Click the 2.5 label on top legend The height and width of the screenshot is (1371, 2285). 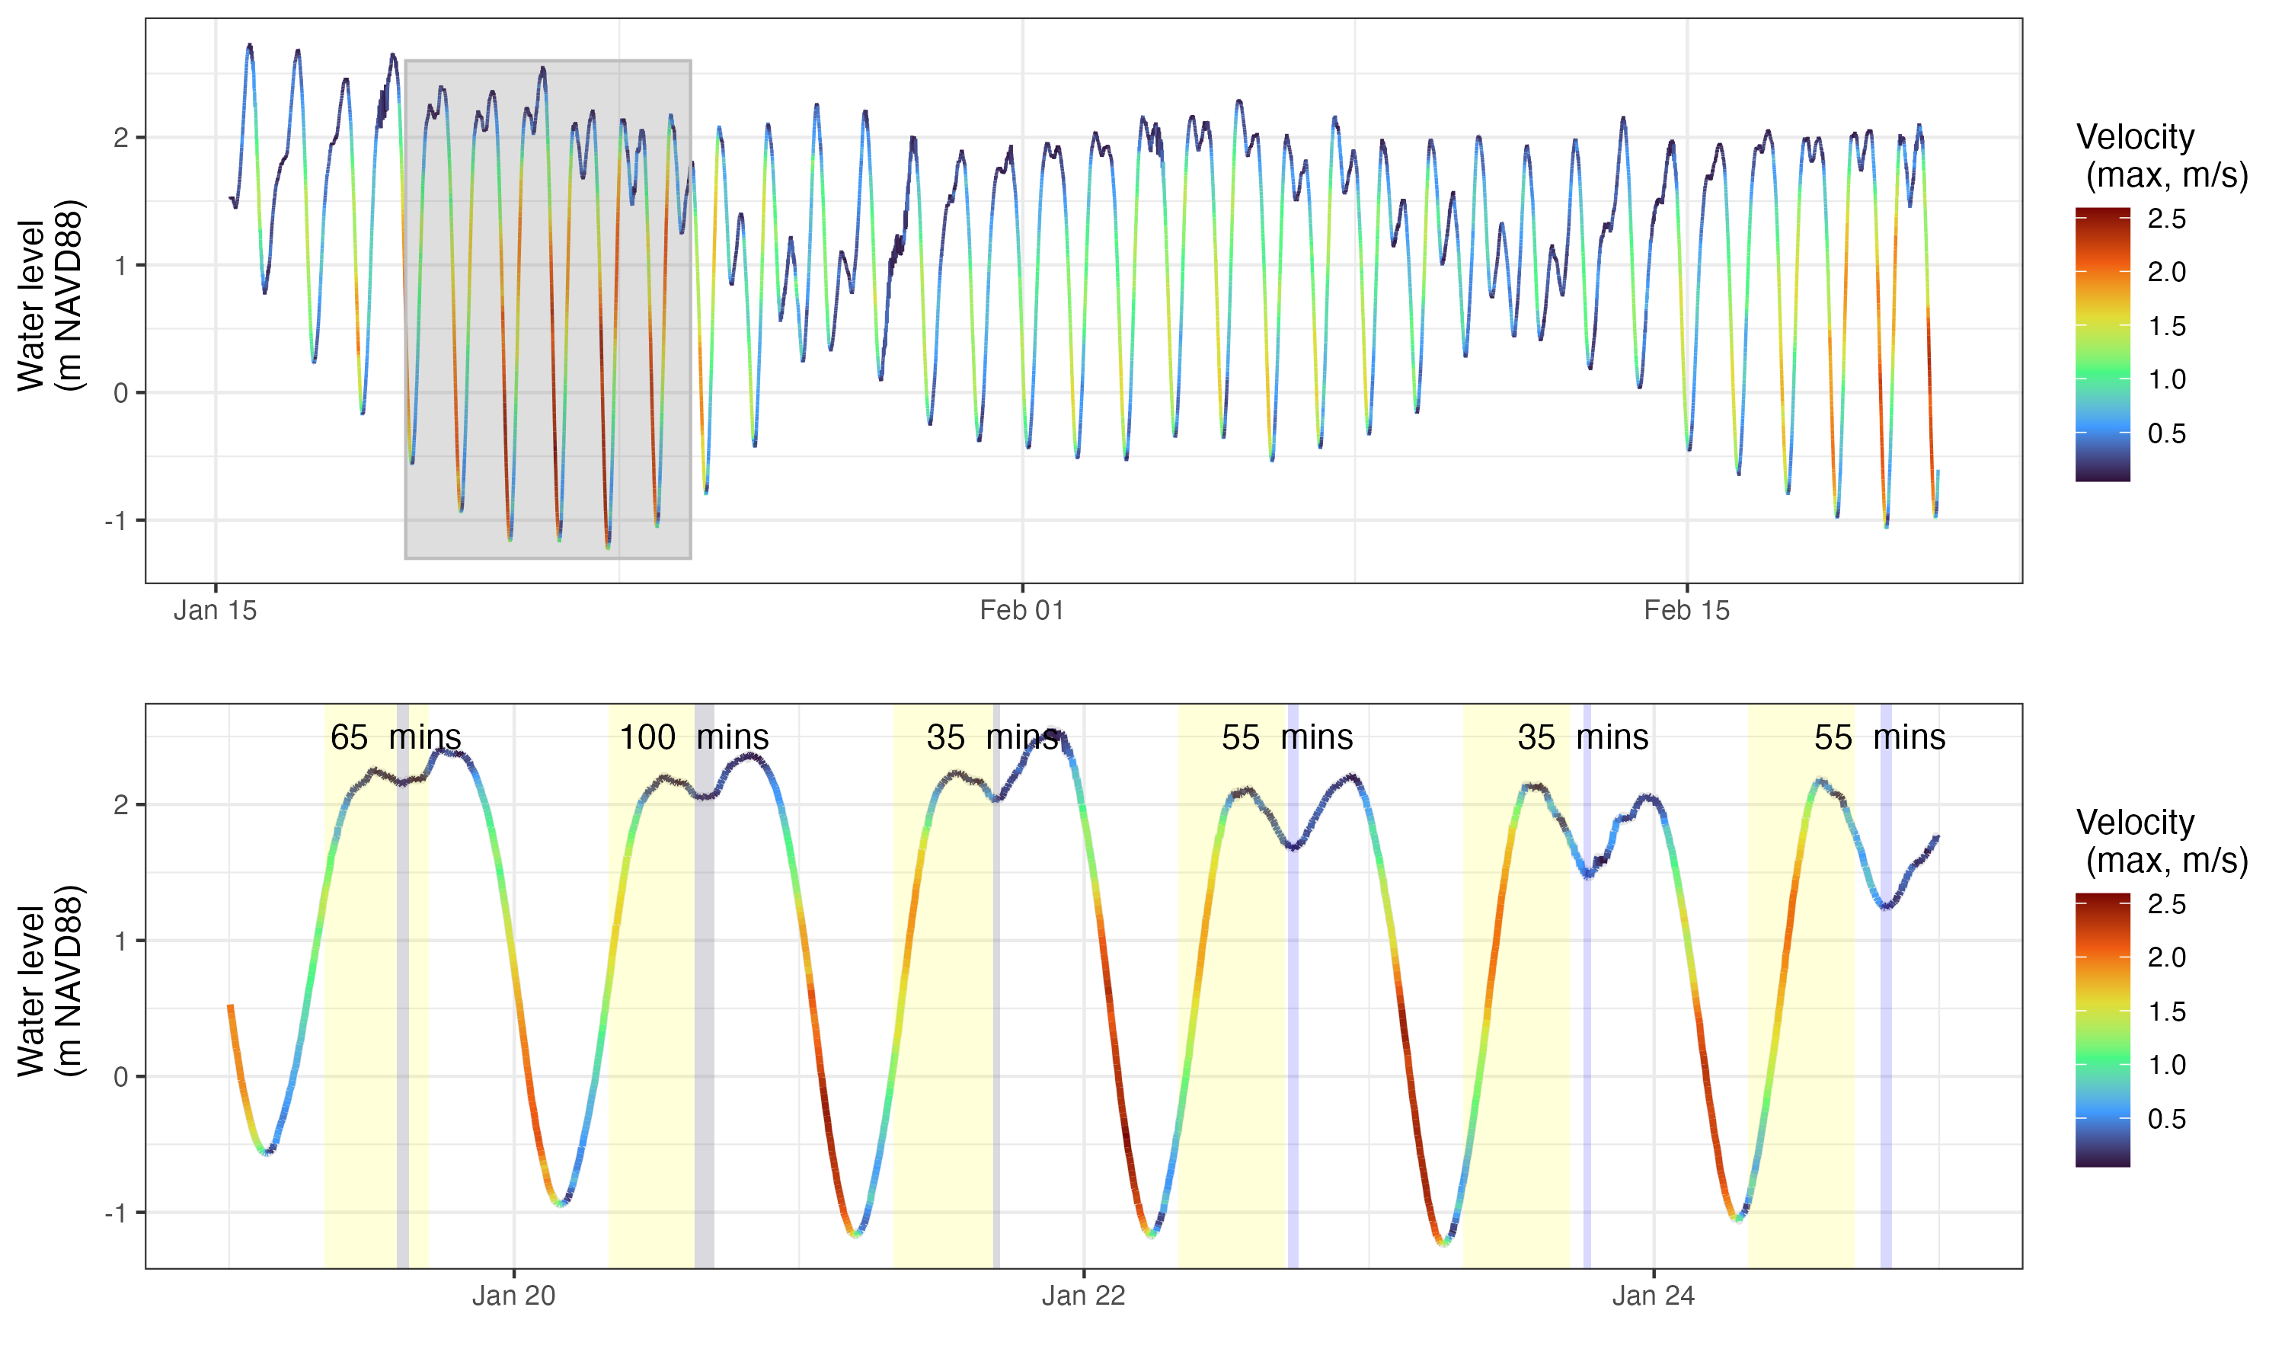point(2166,219)
